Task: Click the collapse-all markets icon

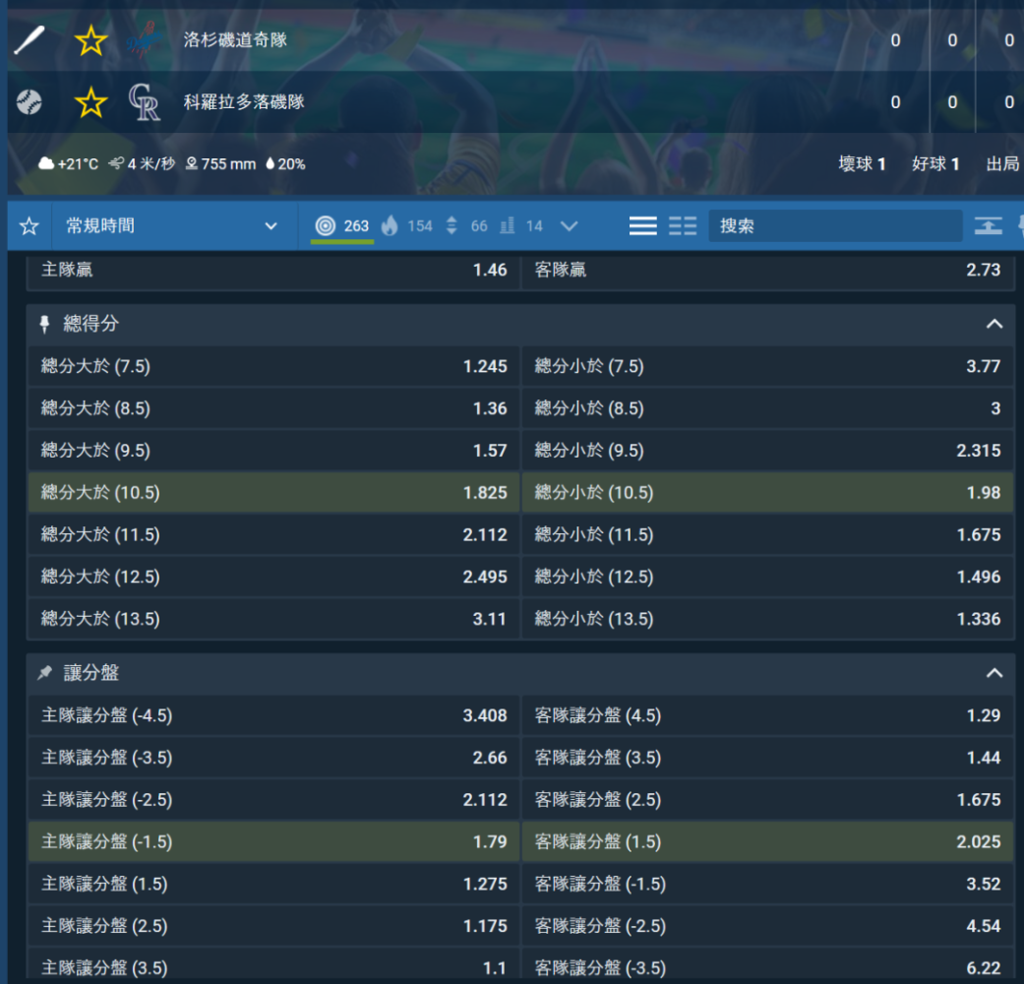Action: (988, 226)
